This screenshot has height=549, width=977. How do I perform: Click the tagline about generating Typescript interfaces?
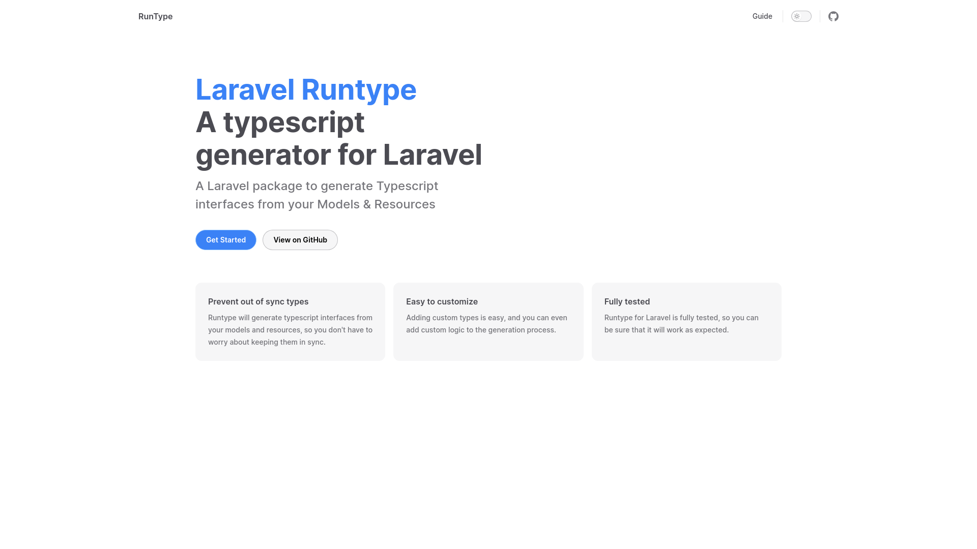(317, 195)
